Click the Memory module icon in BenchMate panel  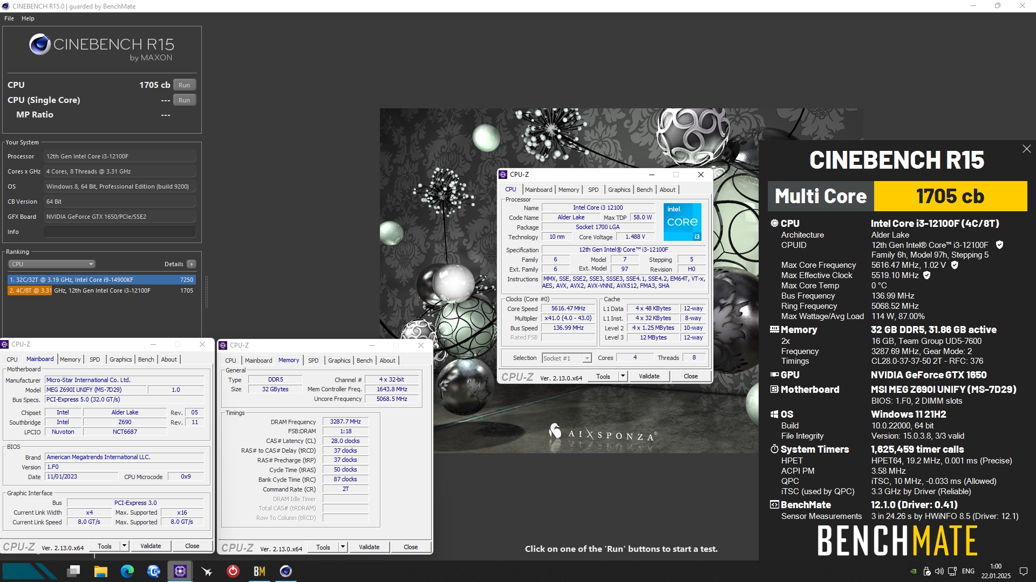[x=774, y=329]
